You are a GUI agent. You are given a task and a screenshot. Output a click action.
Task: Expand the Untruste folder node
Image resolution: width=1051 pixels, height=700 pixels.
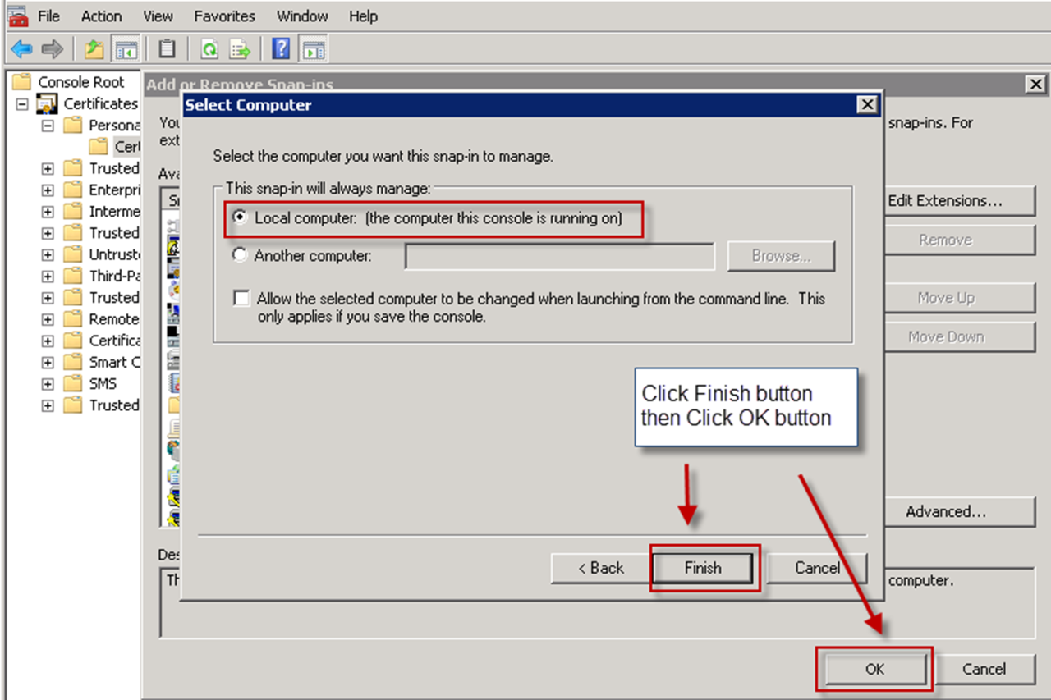pos(48,255)
